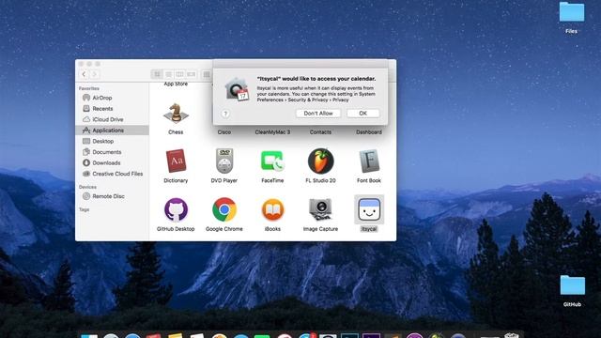Select the CleanMyMac 3 item label
601x338 pixels.
(x=272, y=132)
